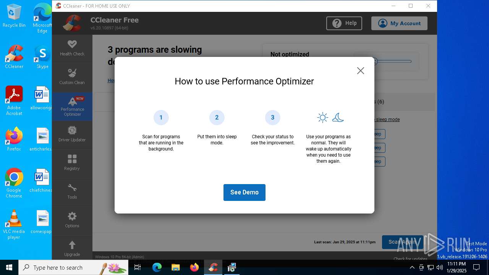Click the See Demo button

point(244,192)
